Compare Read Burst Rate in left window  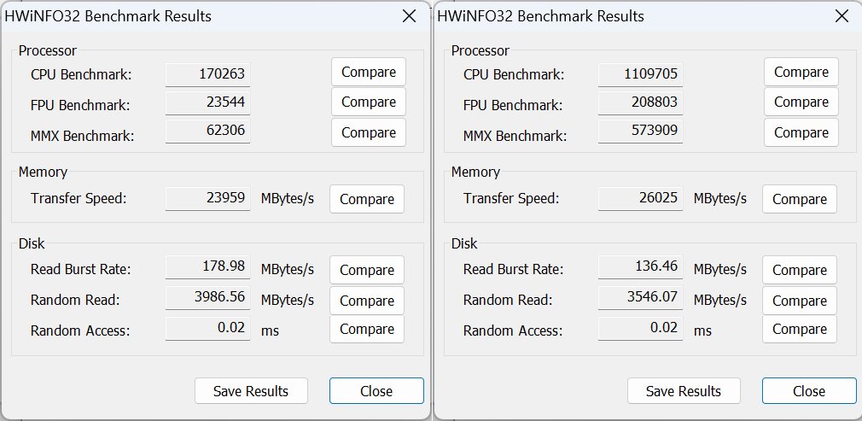coord(367,270)
